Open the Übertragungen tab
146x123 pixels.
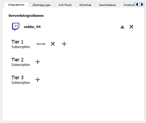pyautogui.click(x=41, y=5)
